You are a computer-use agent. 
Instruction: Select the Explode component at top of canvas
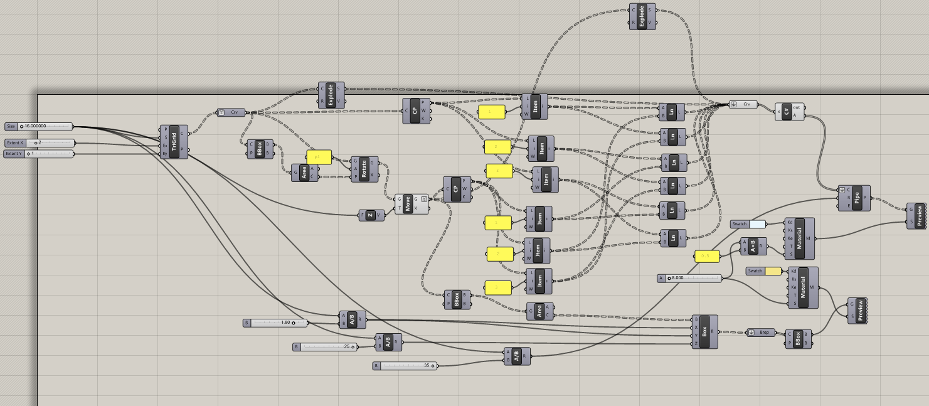click(x=641, y=16)
